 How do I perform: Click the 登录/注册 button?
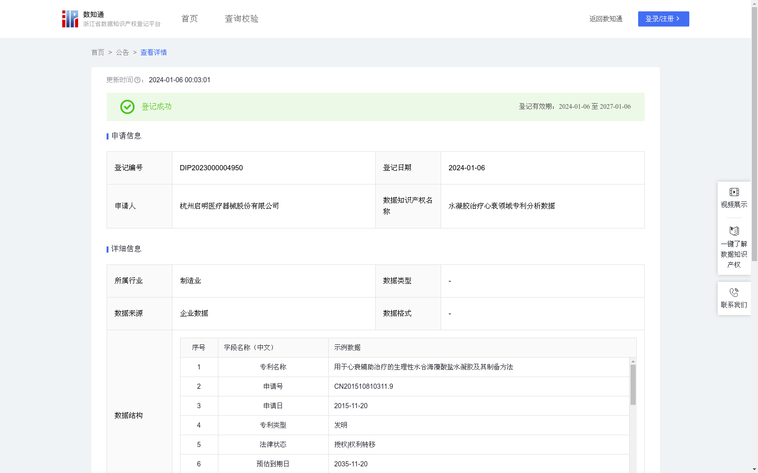[663, 19]
